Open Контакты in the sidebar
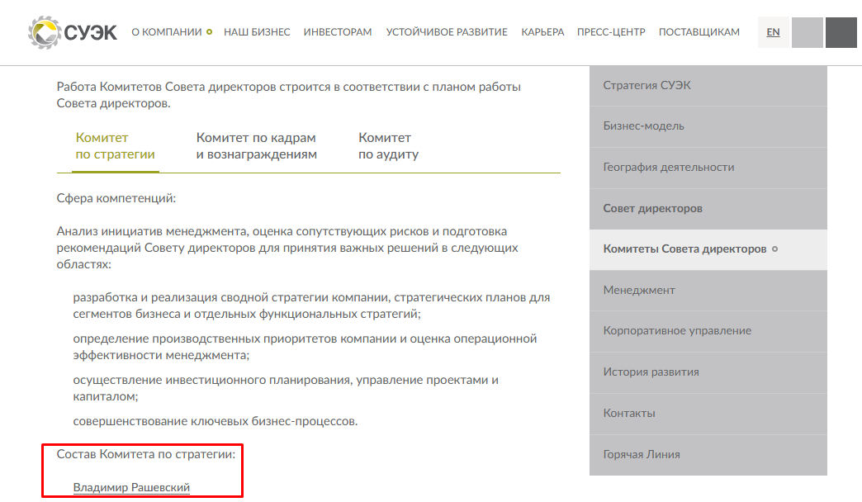 [708, 414]
